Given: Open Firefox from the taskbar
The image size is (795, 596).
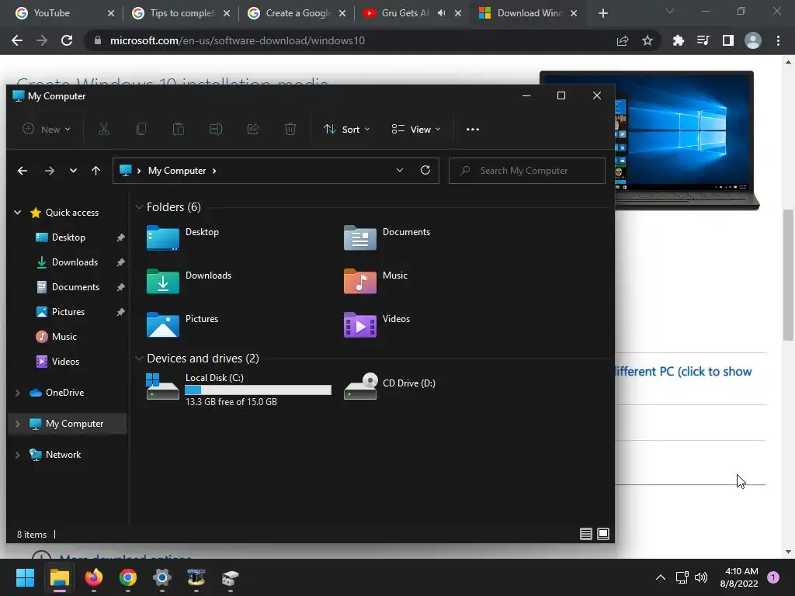Looking at the screenshot, I should [x=94, y=577].
